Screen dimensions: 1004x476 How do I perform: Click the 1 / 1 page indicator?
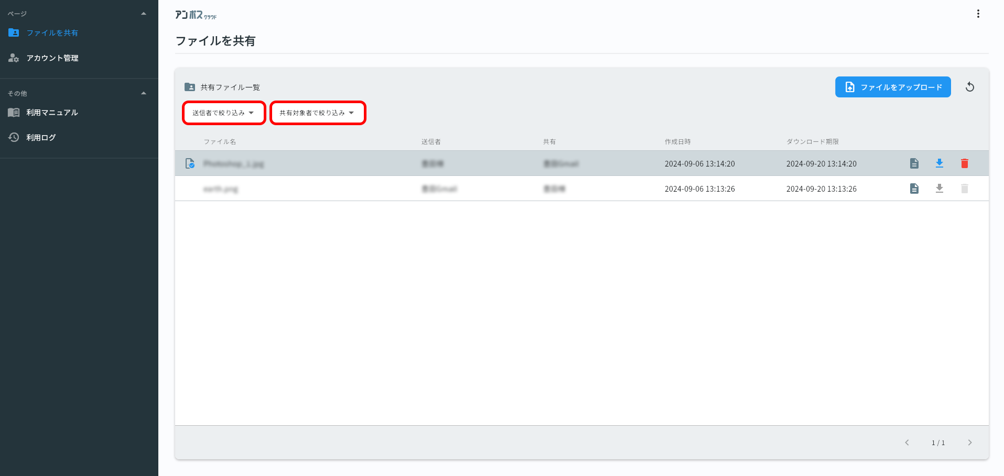coord(938,443)
